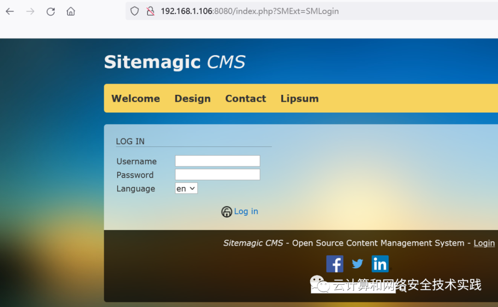The image size is (498, 307).
Task: Click the lock icon beside Log in
Action: click(x=226, y=212)
